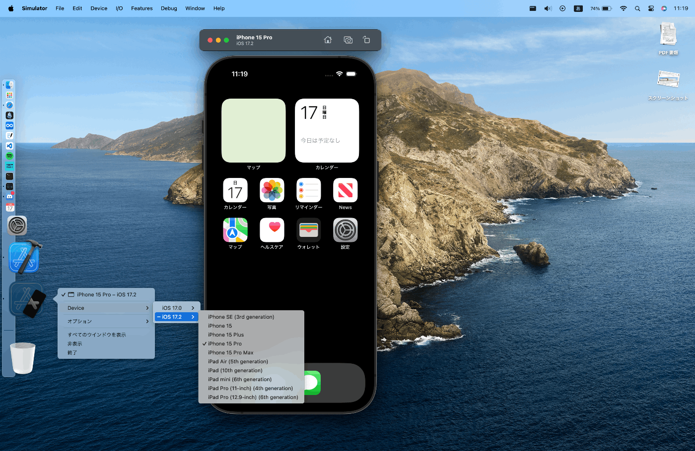The image size is (695, 451).
Task: Expand the オプション submenu
Action: click(106, 321)
